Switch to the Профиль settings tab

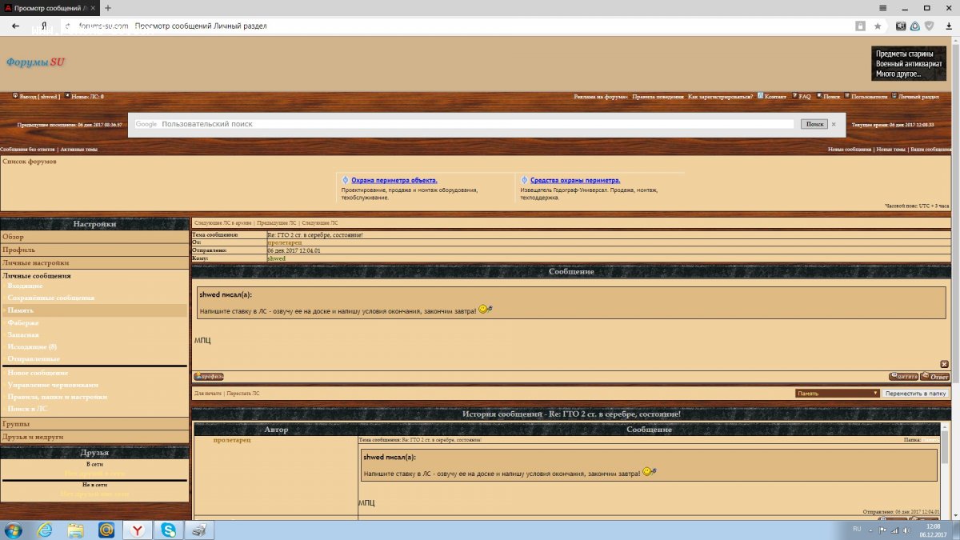click(18, 250)
